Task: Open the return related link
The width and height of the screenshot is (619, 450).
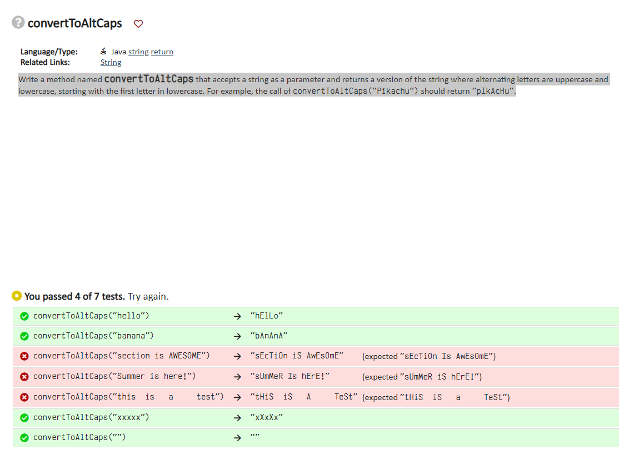Action: 162,51
